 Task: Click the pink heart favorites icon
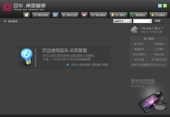point(84,15)
